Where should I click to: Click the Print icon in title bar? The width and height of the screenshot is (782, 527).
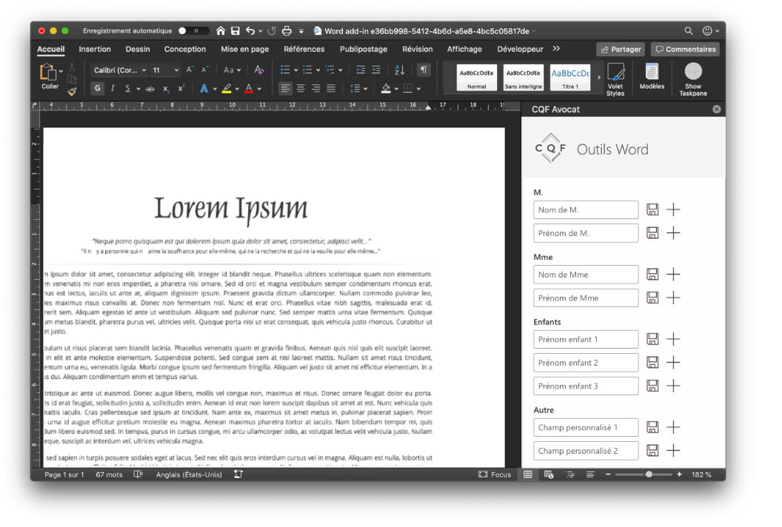click(287, 31)
